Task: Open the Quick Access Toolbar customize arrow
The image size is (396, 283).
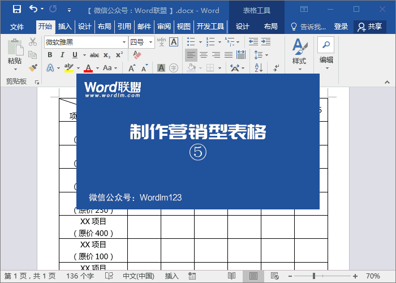Action: (69, 10)
